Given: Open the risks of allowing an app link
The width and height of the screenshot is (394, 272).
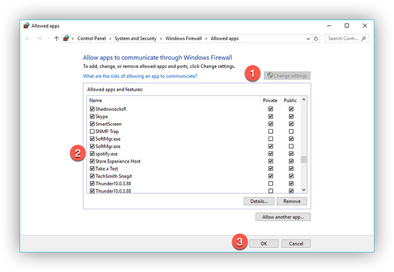Looking at the screenshot, I should 140,76.
